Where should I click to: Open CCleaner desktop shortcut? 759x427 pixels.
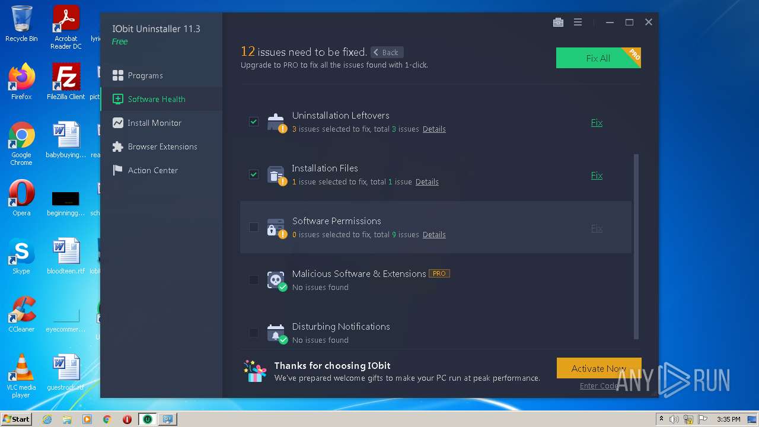click(21, 314)
